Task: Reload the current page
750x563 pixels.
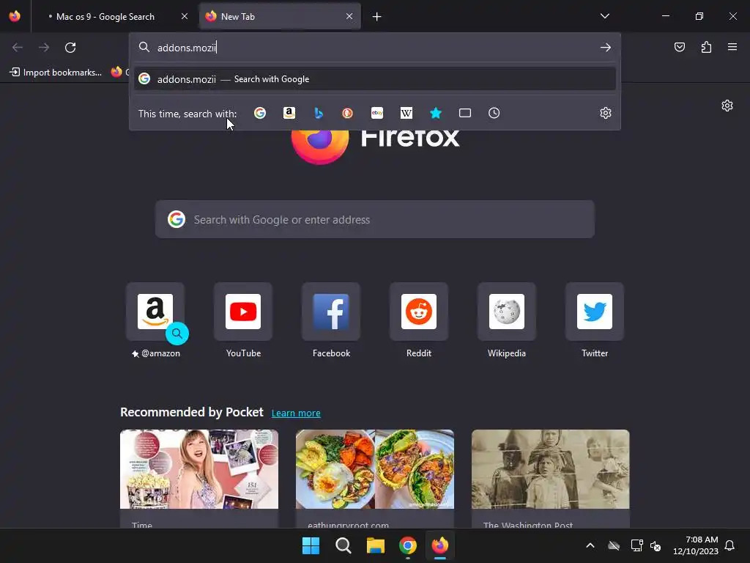Action: click(x=70, y=48)
